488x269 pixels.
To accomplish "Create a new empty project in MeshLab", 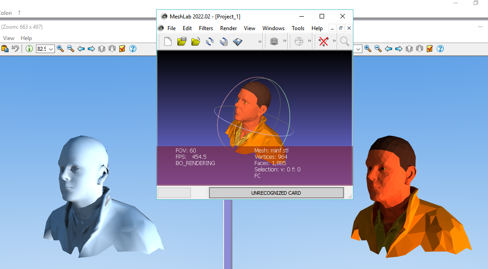I will (168, 41).
